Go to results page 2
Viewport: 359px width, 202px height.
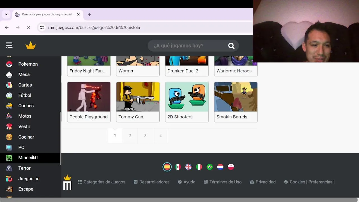point(130,136)
